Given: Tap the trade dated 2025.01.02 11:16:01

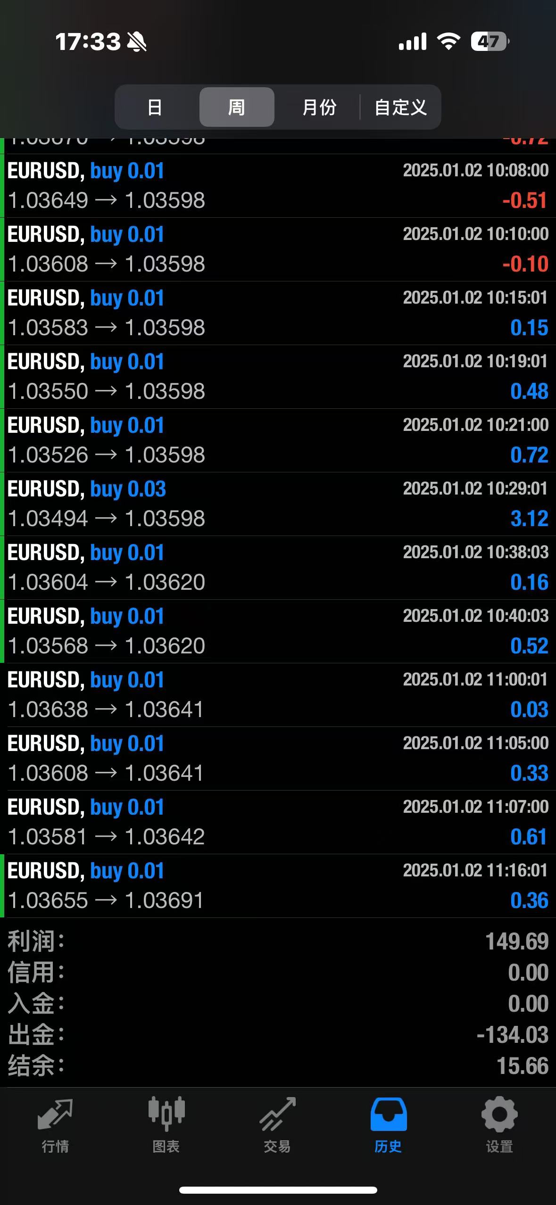Looking at the screenshot, I should coord(278,886).
